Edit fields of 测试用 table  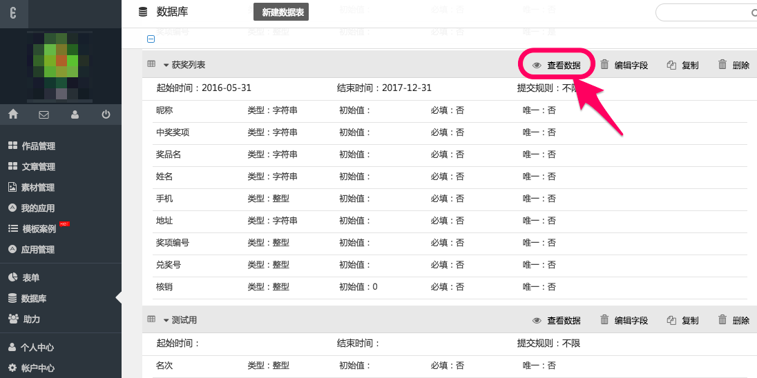tap(624, 320)
